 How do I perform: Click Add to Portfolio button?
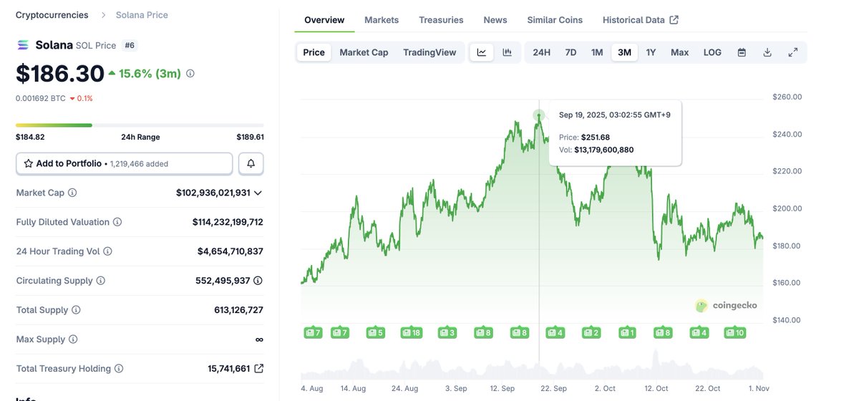pos(124,163)
